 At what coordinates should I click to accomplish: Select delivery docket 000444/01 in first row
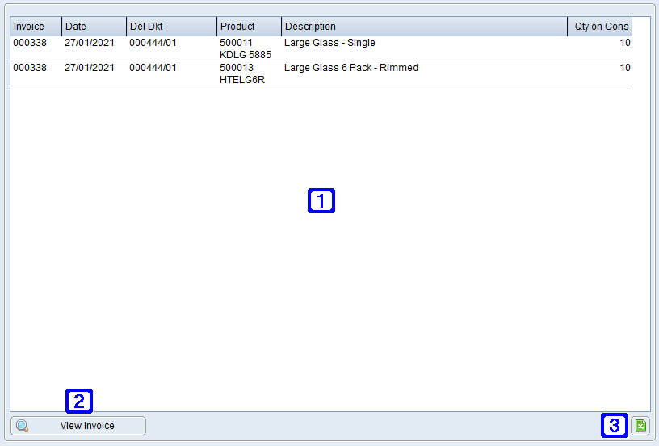pyautogui.click(x=153, y=43)
